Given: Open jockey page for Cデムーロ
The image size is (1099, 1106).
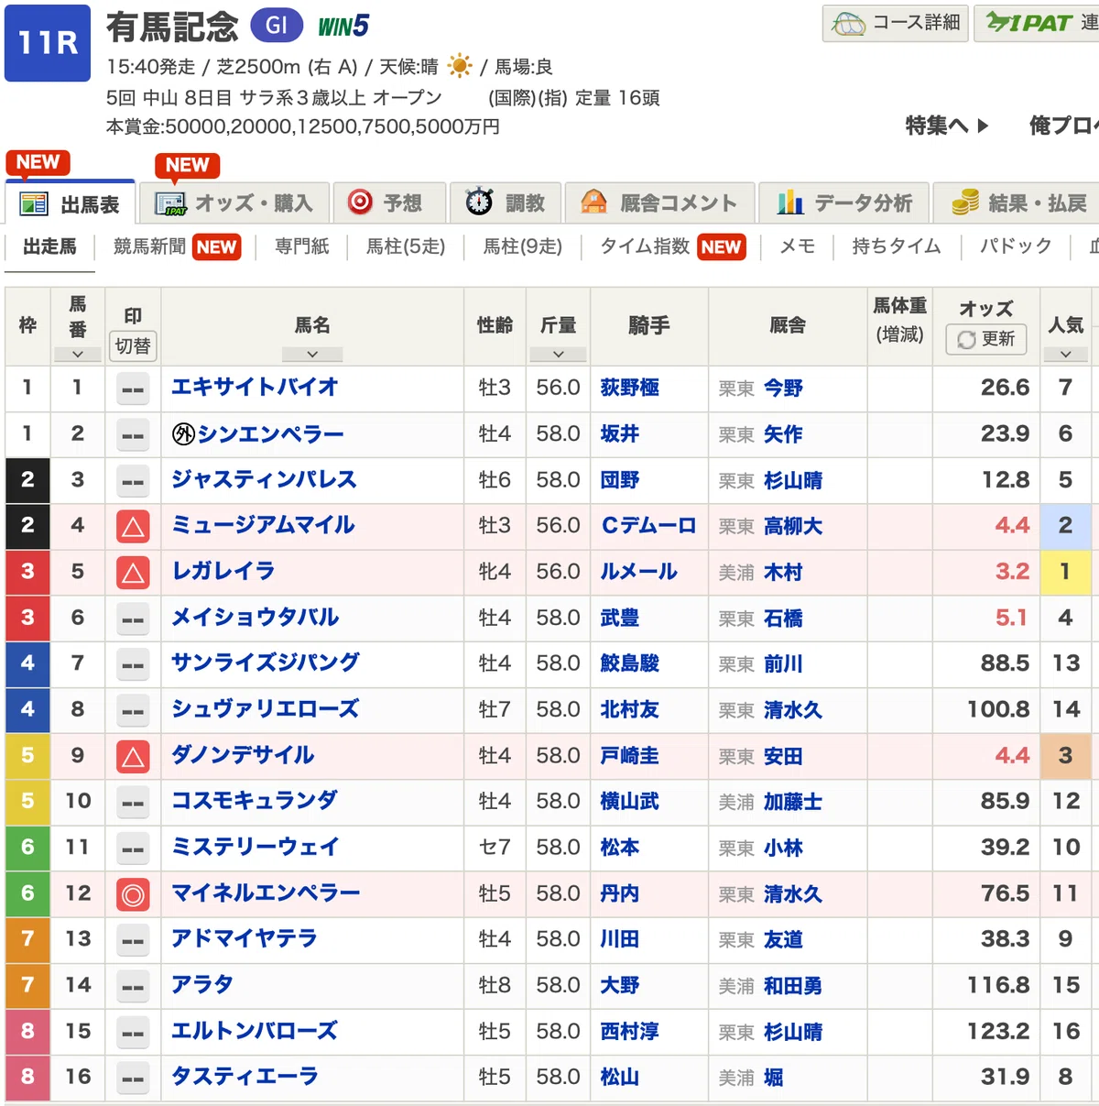Looking at the screenshot, I should pos(648,526).
